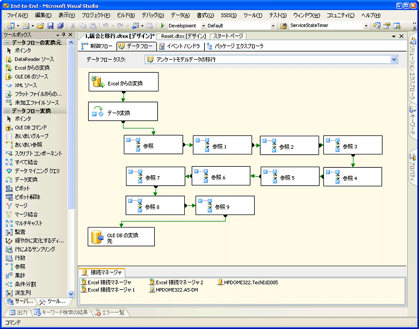Click the OLE DB の変換先 destination node

[x=121, y=237]
